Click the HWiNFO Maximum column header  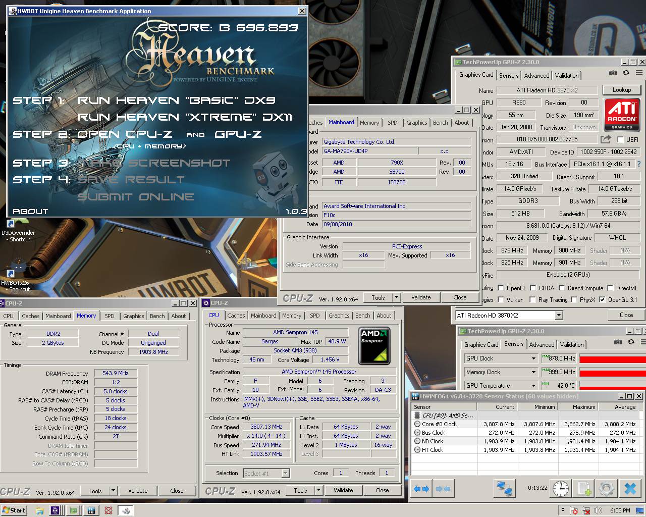tap(578, 406)
